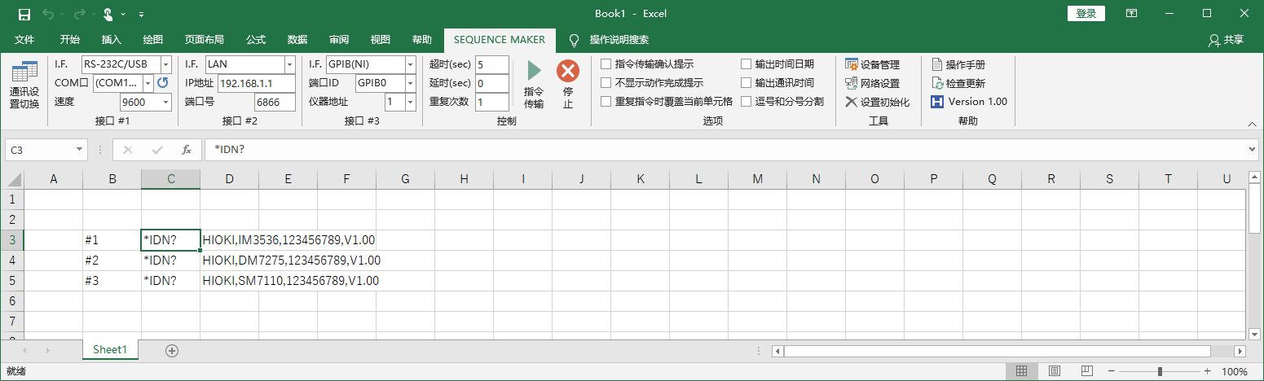Enable 输出通讯时间 checkbox
Screen dimensions: 1264x381
pyautogui.click(x=747, y=83)
